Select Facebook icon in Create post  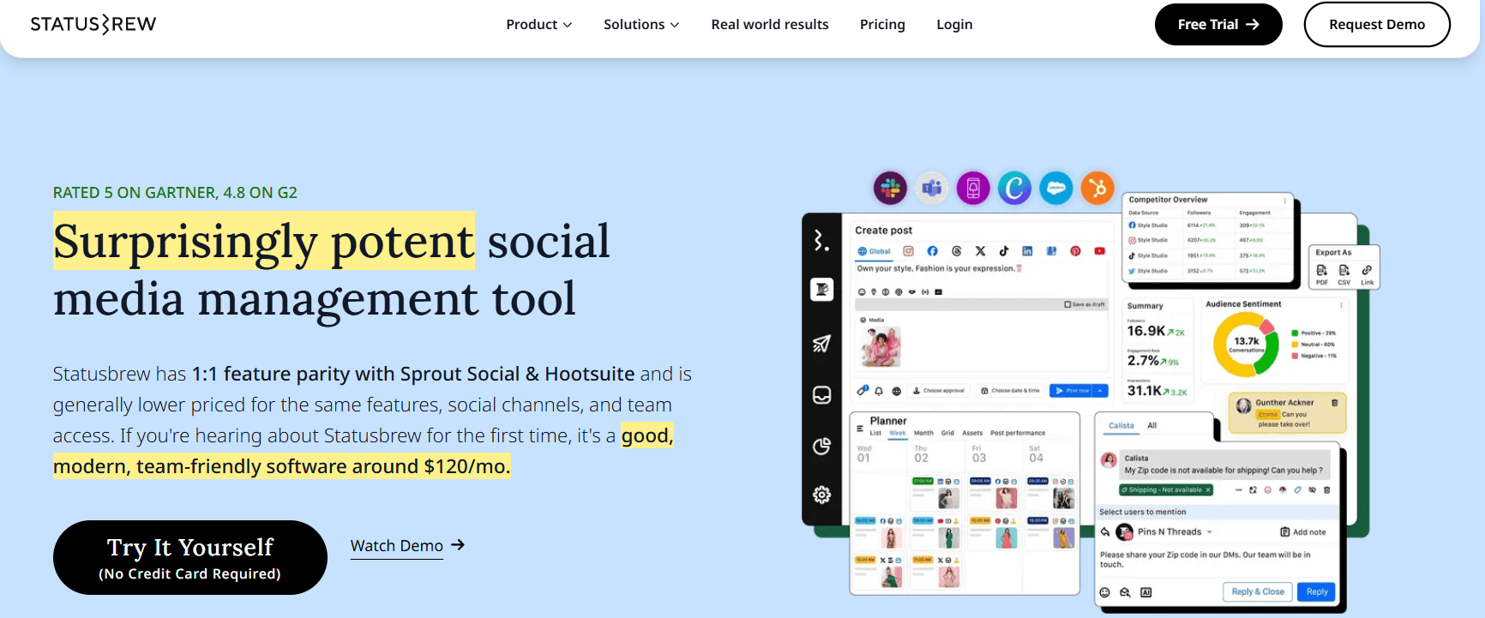point(932,251)
